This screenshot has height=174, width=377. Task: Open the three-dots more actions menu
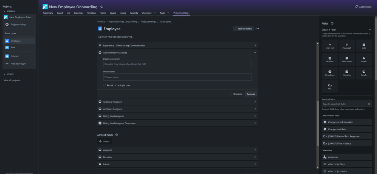pyautogui.click(x=257, y=29)
